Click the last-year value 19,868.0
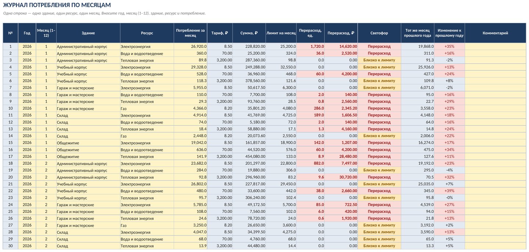529x252 pixels. click(417, 47)
